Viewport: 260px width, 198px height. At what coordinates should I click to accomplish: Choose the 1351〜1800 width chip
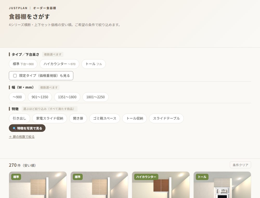click(67, 97)
